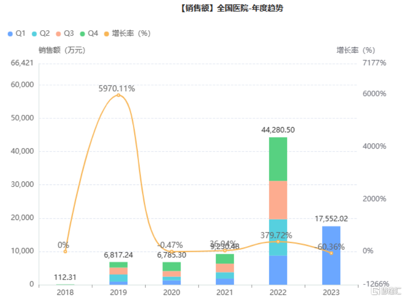The image size is (404, 298).
Task: Select the 2022 Q2 cyan bar segment
Action: (278, 238)
